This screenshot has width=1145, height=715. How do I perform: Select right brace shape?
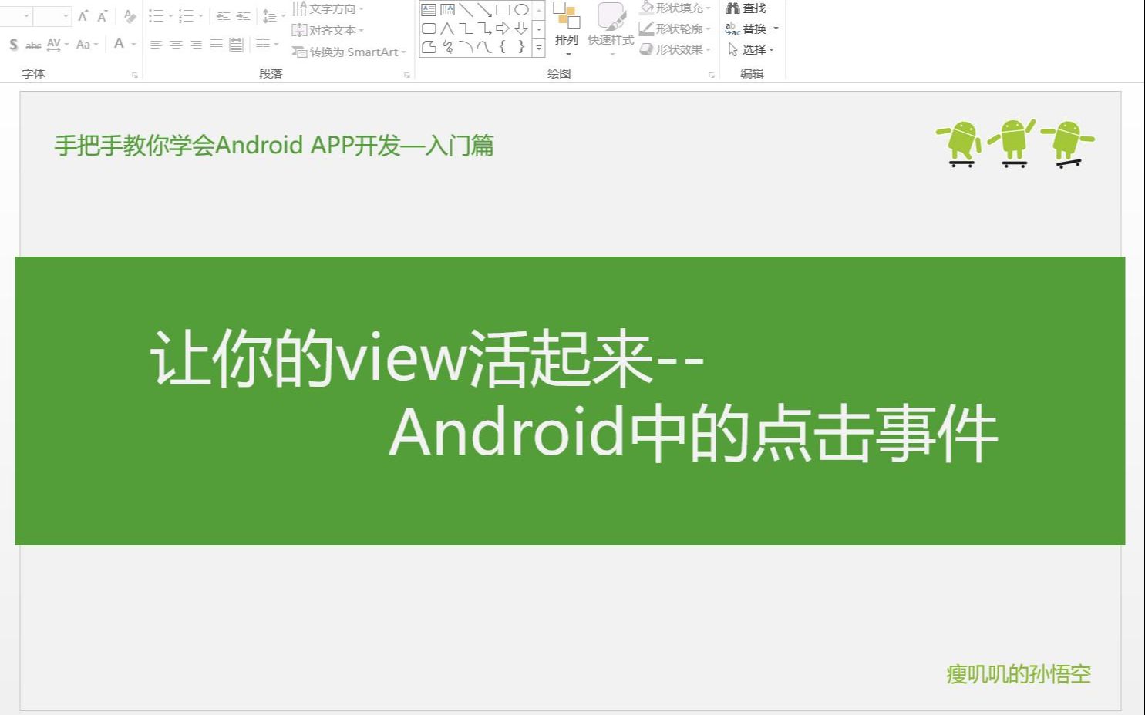pyautogui.click(x=521, y=47)
